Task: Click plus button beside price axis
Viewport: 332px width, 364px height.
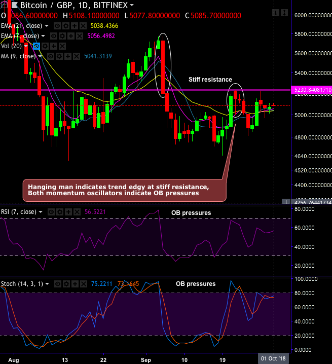Action: (286, 202)
